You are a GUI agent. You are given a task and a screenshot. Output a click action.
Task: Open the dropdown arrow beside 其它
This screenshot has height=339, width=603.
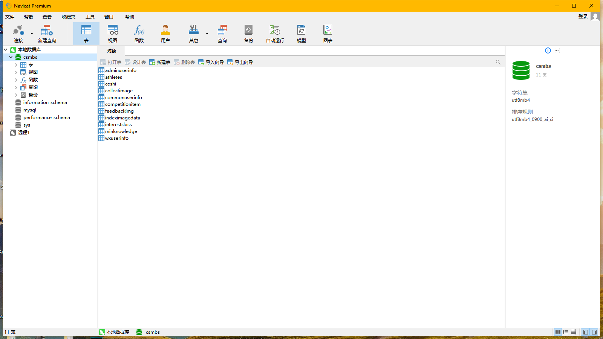point(207,34)
